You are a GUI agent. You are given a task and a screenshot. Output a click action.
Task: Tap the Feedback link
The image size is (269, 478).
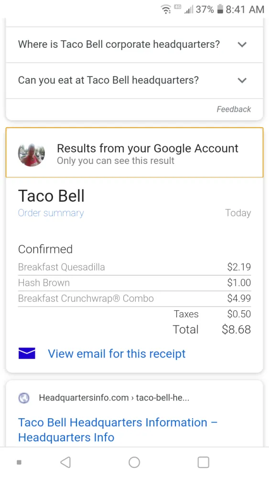(234, 109)
